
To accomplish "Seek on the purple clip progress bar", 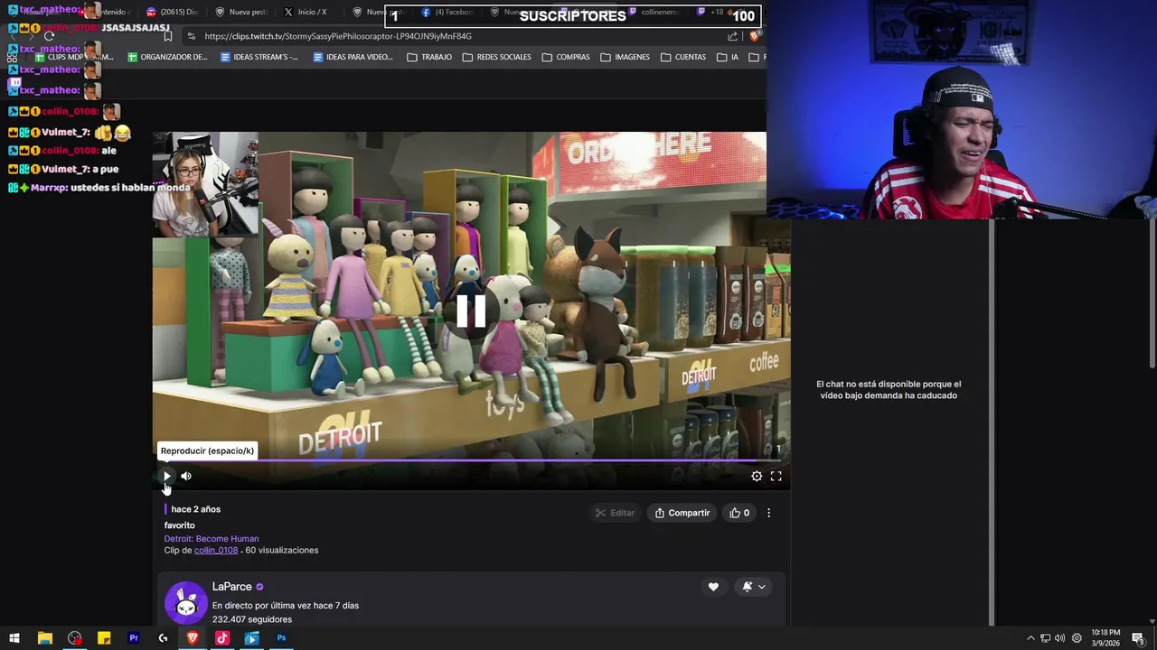I will tap(471, 460).
